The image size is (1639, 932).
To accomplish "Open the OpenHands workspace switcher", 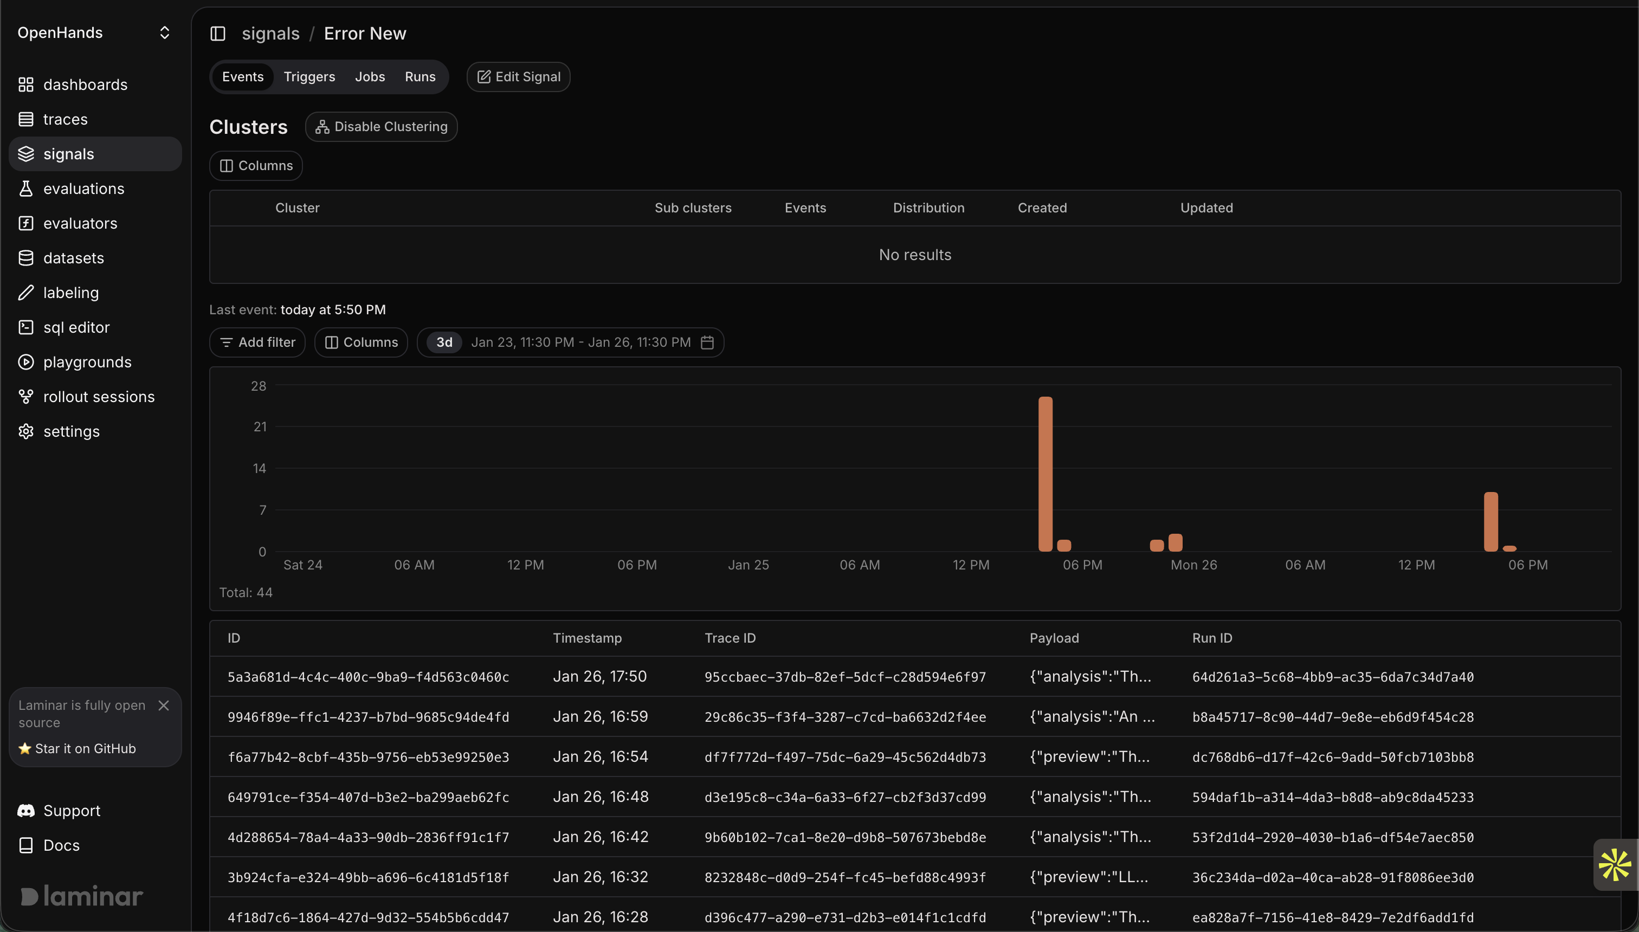I will [95, 33].
